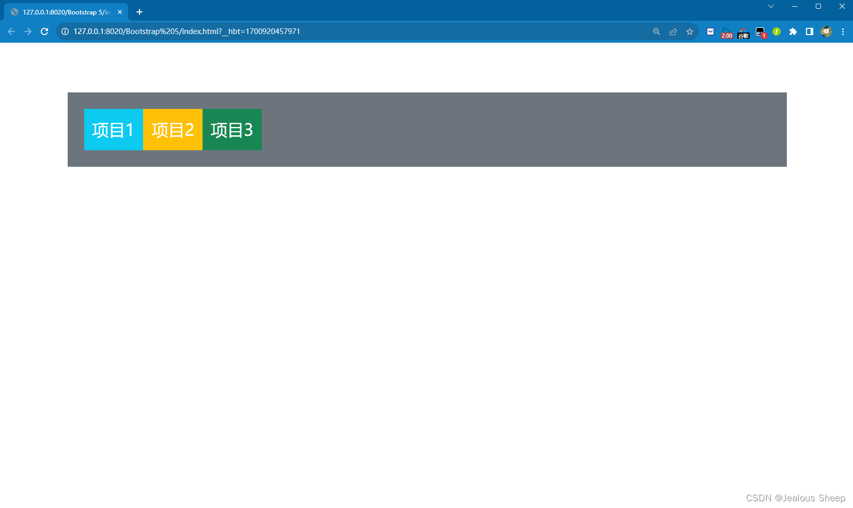Open the green slash extension icon
Screen dimensions: 853x508
pyautogui.click(x=777, y=31)
